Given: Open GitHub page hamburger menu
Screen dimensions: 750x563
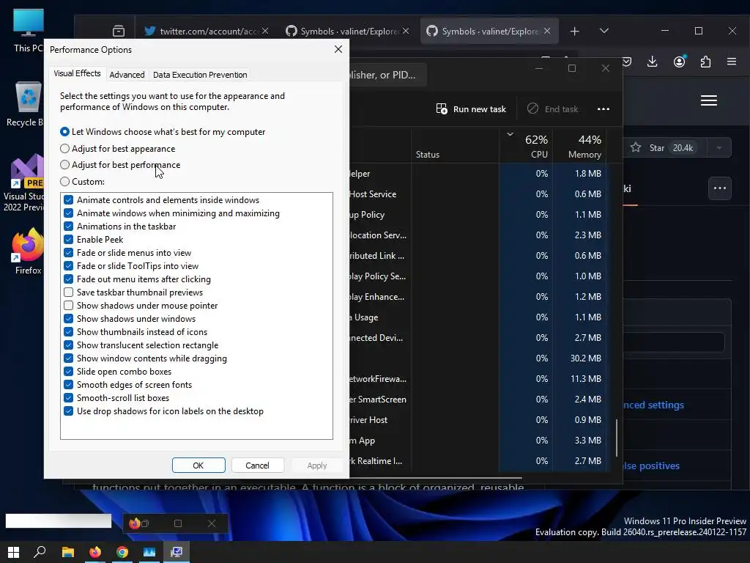Looking at the screenshot, I should coord(708,100).
